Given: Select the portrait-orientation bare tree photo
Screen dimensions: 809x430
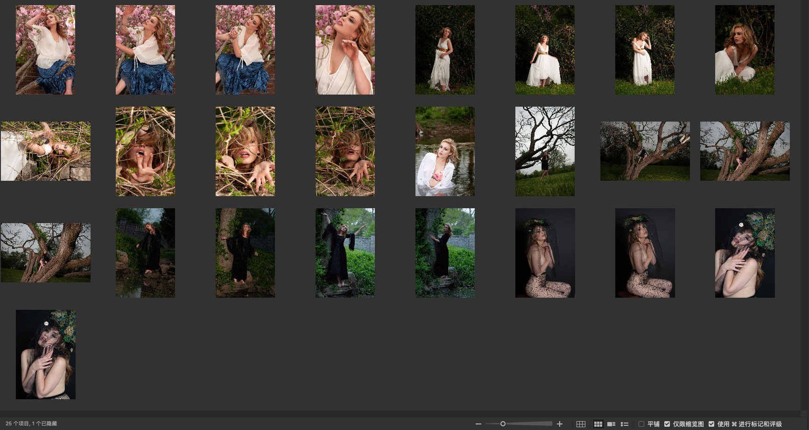Looking at the screenshot, I should [x=545, y=151].
